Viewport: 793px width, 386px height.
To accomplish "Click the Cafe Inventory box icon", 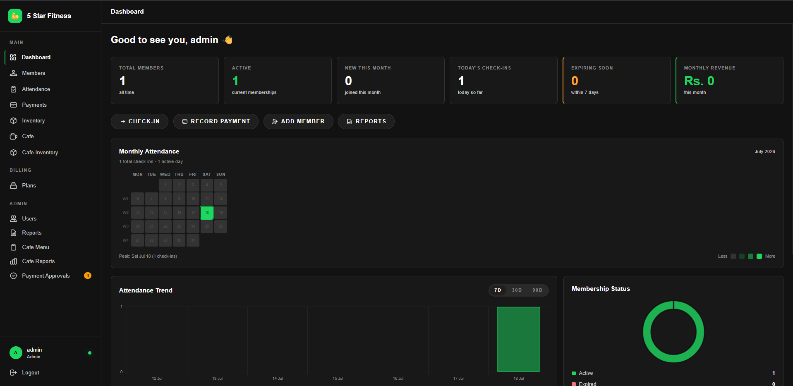I will coord(13,152).
